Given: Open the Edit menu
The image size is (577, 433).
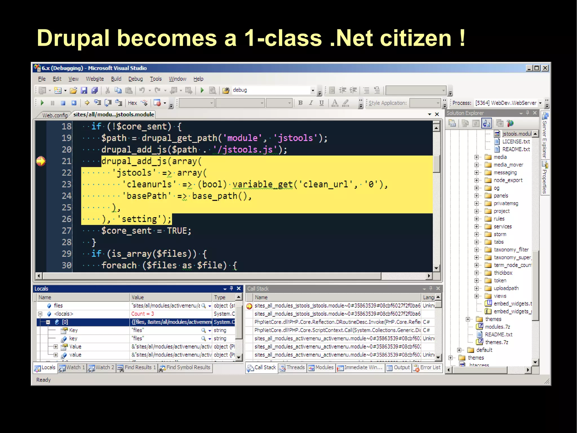Looking at the screenshot, I should click(x=57, y=79).
